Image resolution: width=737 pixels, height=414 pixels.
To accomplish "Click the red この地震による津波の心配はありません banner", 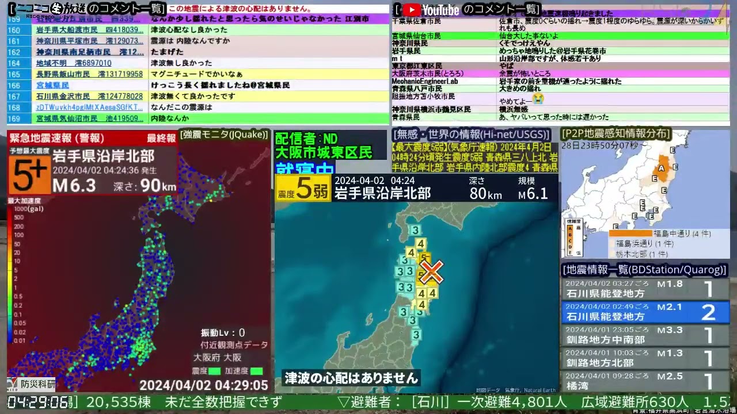I will click(241, 9).
